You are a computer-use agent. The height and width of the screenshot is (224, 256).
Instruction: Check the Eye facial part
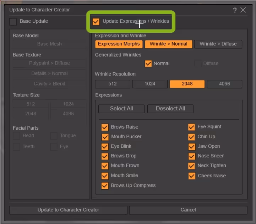pos(54,147)
